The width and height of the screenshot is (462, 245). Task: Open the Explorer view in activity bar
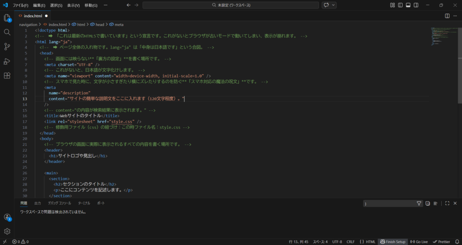coord(7,18)
